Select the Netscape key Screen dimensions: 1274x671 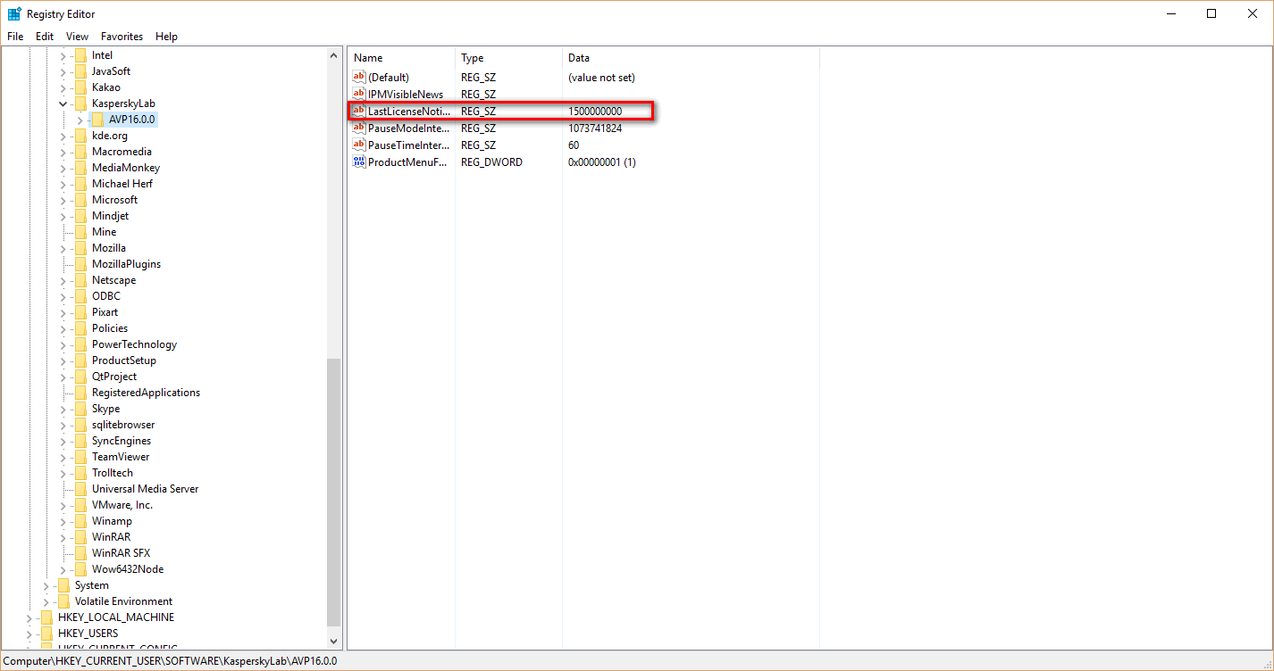pos(113,280)
